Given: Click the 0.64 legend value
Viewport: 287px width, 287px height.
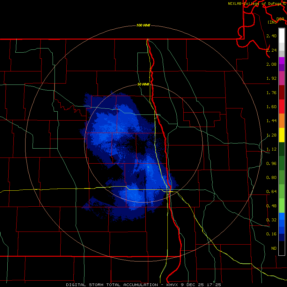Looking at the screenshot, I should pyautogui.click(x=271, y=192).
